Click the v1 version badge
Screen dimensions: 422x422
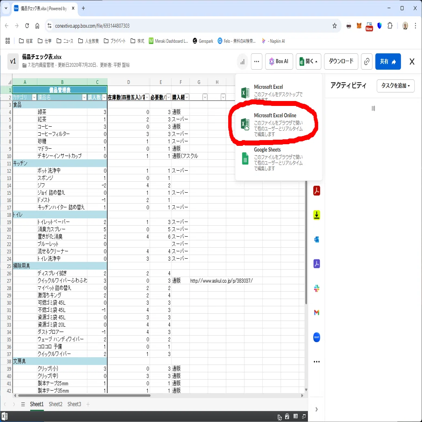click(13, 62)
